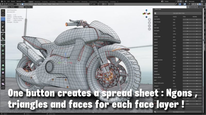This screenshot has width=206, height=115.
Task: Collapse the Mesh Data panel
Action: point(154,9)
